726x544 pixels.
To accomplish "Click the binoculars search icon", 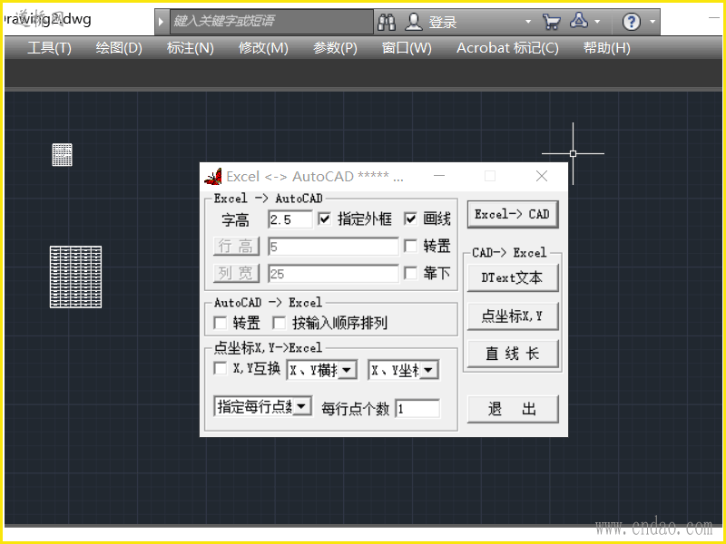I will [387, 22].
